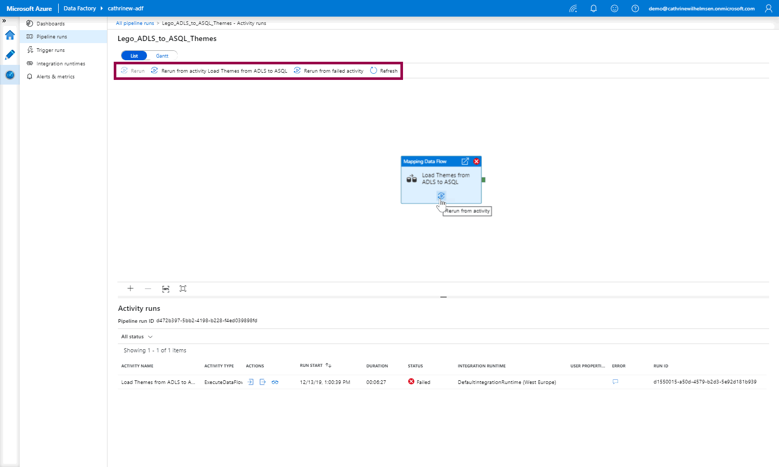
Task: Open Integration runtimes menu item
Action: point(60,64)
